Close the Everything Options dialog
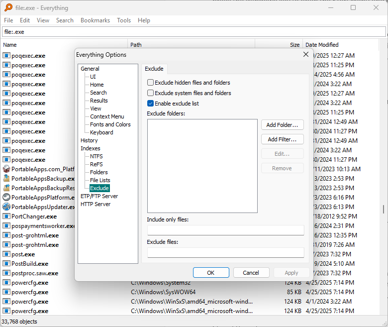 [x=306, y=54]
